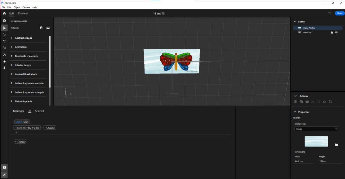Click the duplicate icon in Actions
The image size is (345, 179).
coord(301,101)
